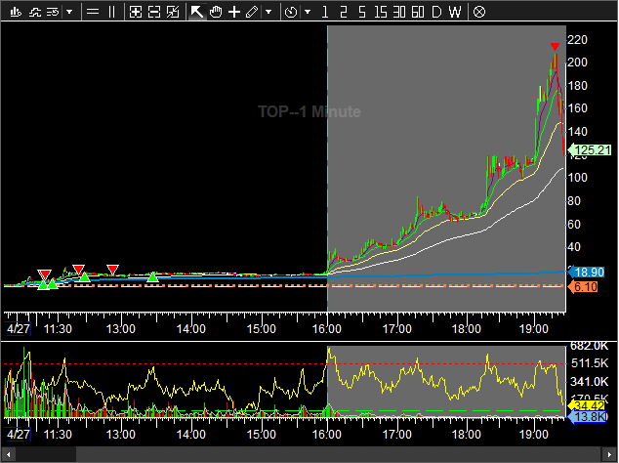This screenshot has height=463, width=619.
Task: Select the pencil drawing tool
Action: coord(252,13)
